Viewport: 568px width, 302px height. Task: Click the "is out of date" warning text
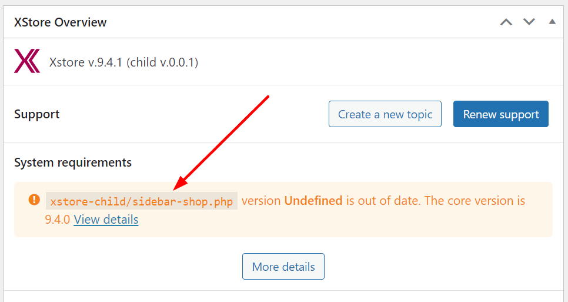point(383,201)
